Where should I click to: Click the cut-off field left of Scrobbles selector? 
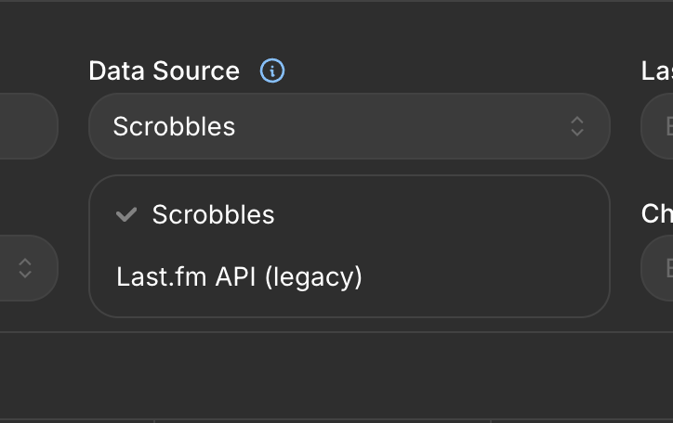(x=28, y=126)
